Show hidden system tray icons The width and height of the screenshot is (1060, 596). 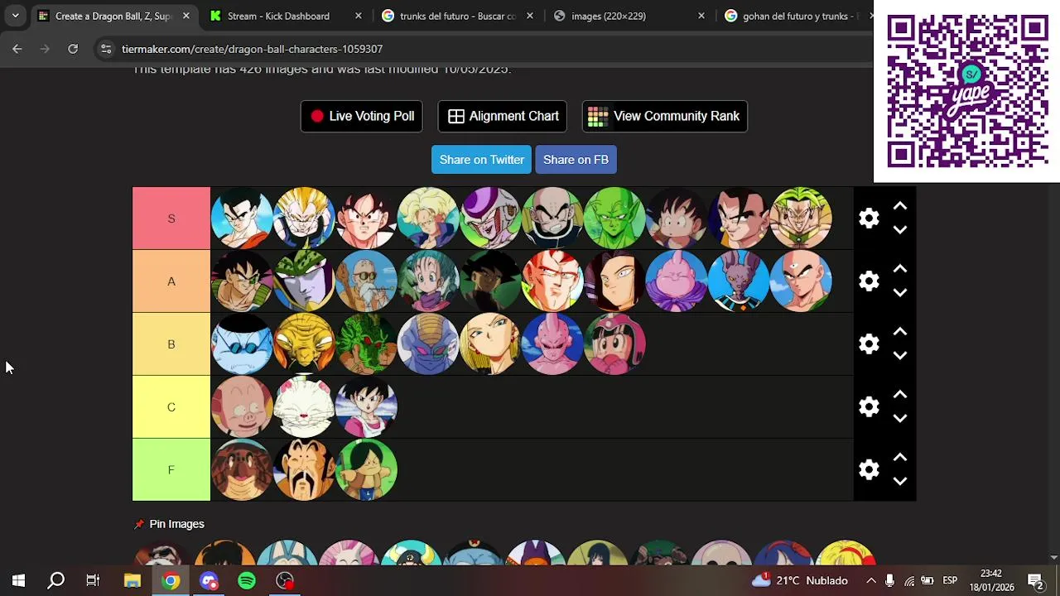(x=871, y=581)
